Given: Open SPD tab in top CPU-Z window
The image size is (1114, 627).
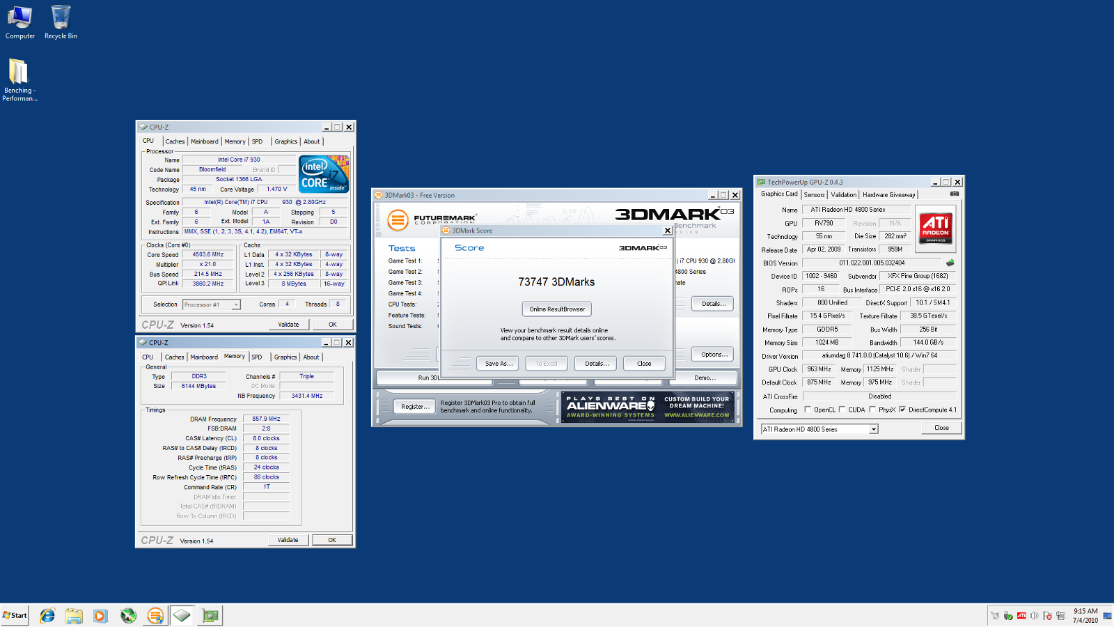Looking at the screenshot, I should pyautogui.click(x=257, y=141).
